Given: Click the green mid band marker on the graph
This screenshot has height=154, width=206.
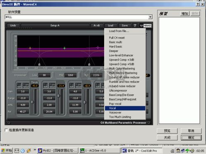Looking at the screenshot, I should (x=65, y=48).
